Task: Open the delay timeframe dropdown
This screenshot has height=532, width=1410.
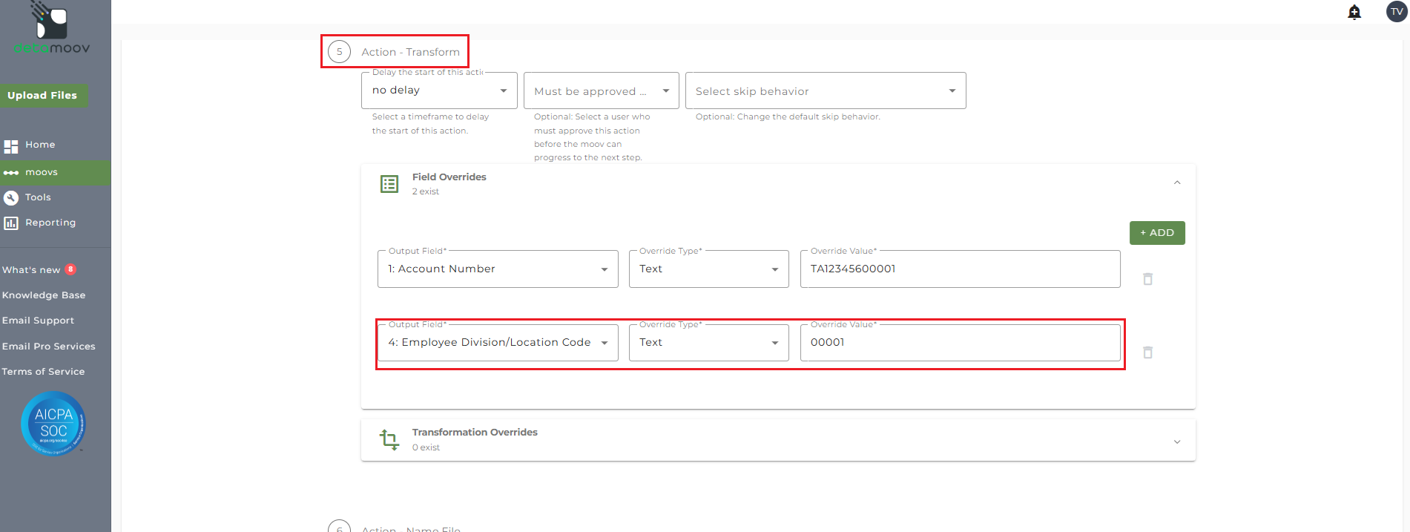Action: tap(439, 91)
